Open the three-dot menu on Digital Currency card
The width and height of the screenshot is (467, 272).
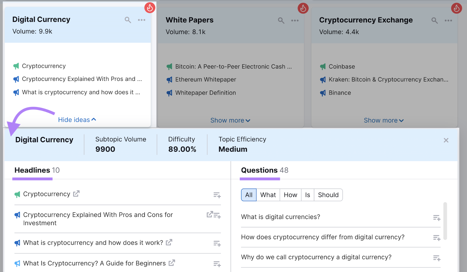tap(142, 20)
